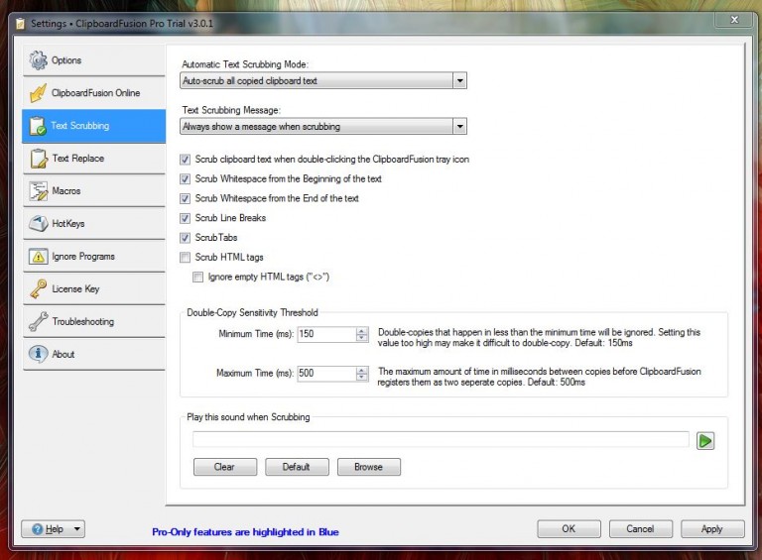Click the Macros script icon

pyautogui.click(x=38, y=190)
